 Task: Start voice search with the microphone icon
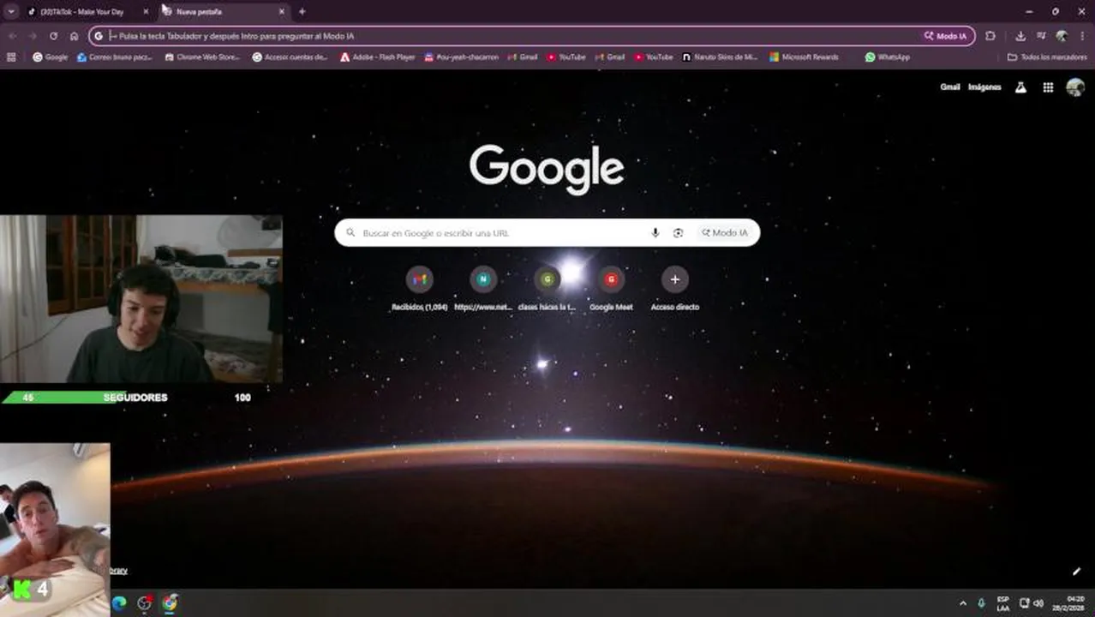[655, 233]
